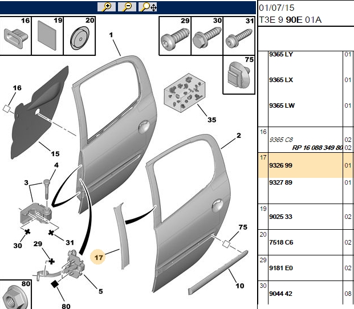Select part number 9365 LY in the list
The image size is (354, 309).
pos(281,54)
